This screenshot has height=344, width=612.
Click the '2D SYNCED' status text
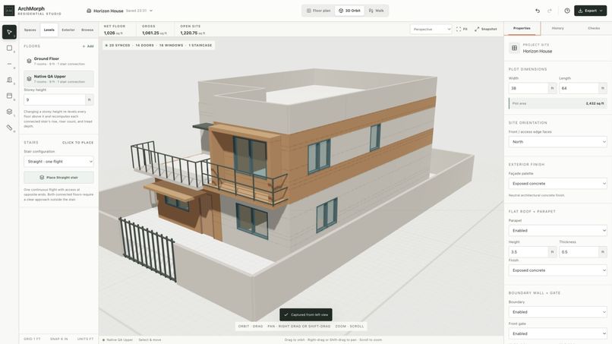coord(118,46)
